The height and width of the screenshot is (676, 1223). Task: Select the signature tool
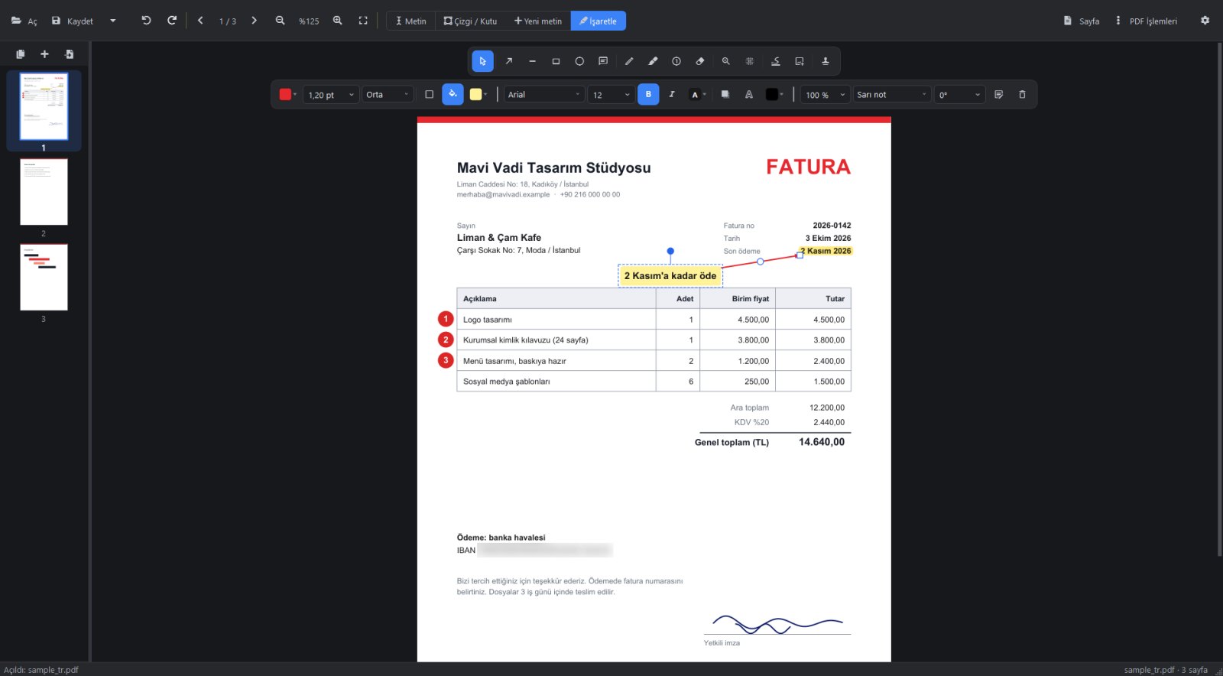[x=776, y=61]
